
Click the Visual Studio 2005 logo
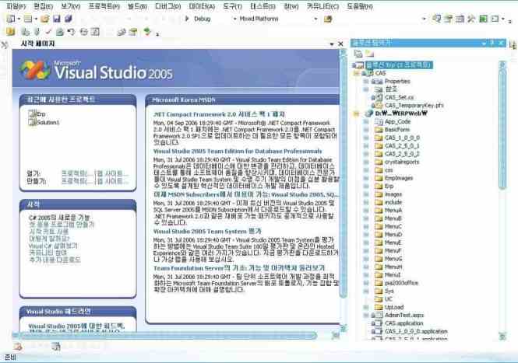96,71
